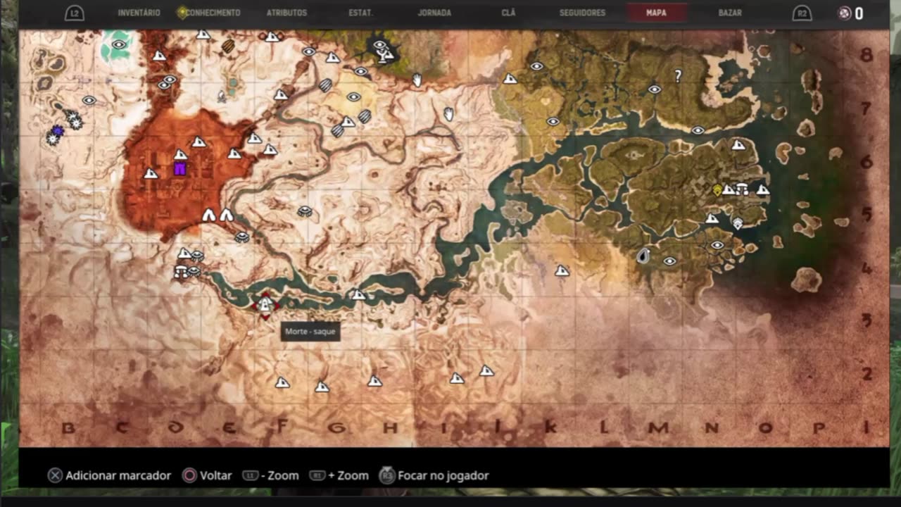Click the goblet icon on the dark patch
Screen dimensions: 901x507
382,57
